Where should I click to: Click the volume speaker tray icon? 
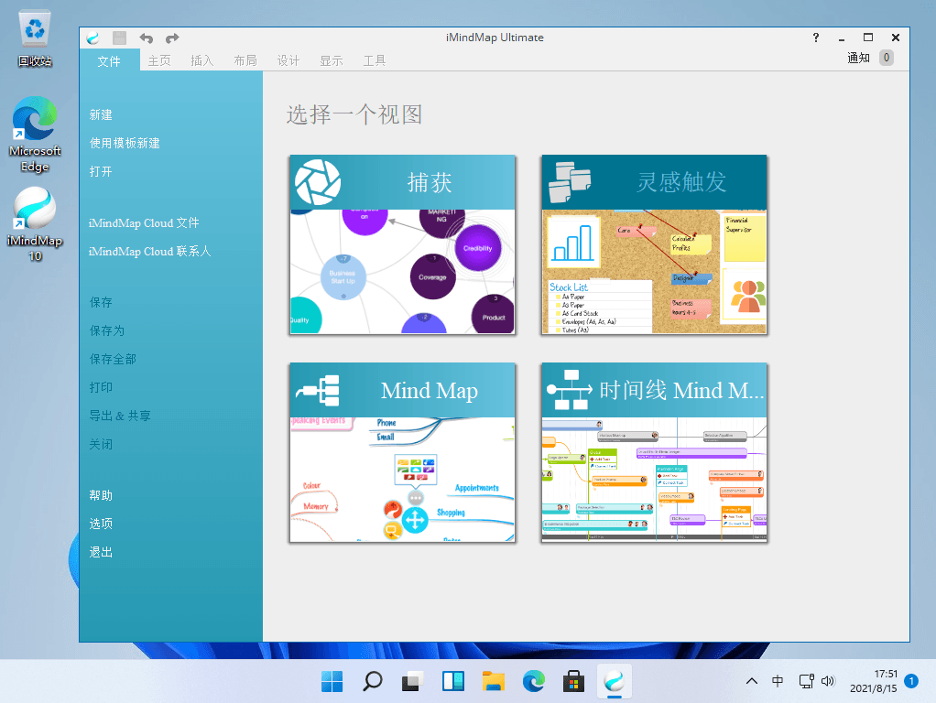pos(828,681)
